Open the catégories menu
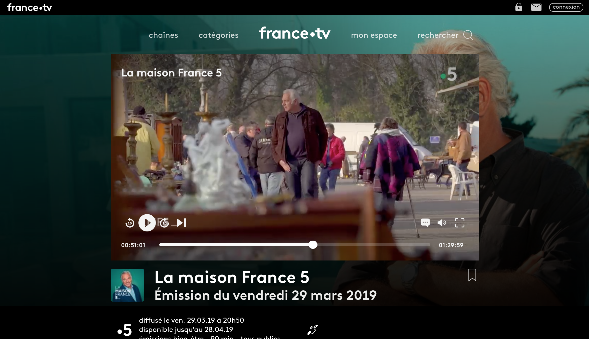 (x=219, y=35)
